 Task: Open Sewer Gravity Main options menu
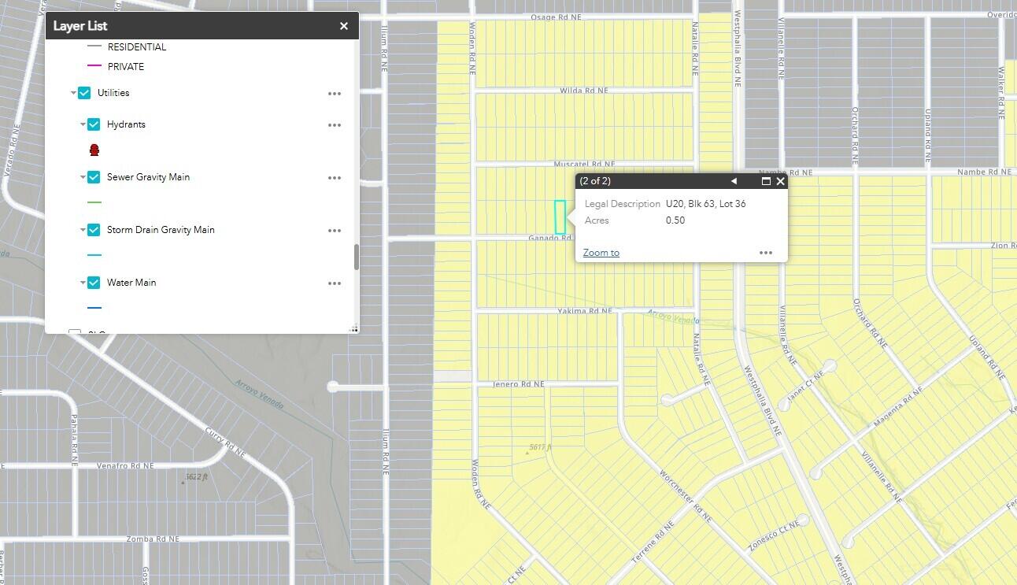pos(335,178)
